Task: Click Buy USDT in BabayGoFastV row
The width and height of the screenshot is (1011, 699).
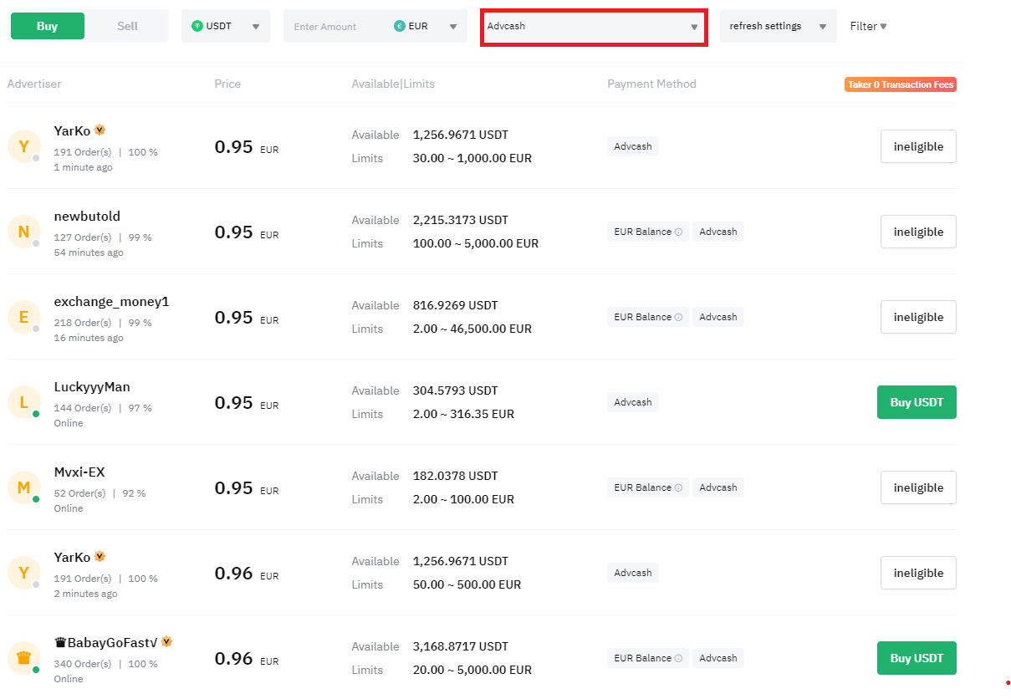Action: click(x=917, y=658)
